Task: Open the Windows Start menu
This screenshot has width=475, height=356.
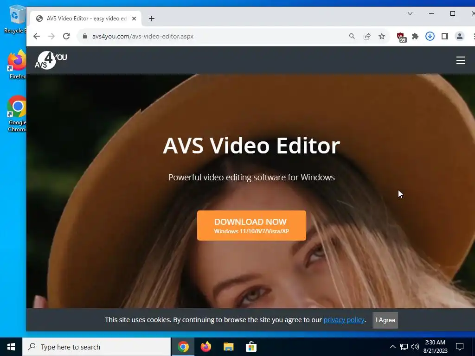Action: 11,347
